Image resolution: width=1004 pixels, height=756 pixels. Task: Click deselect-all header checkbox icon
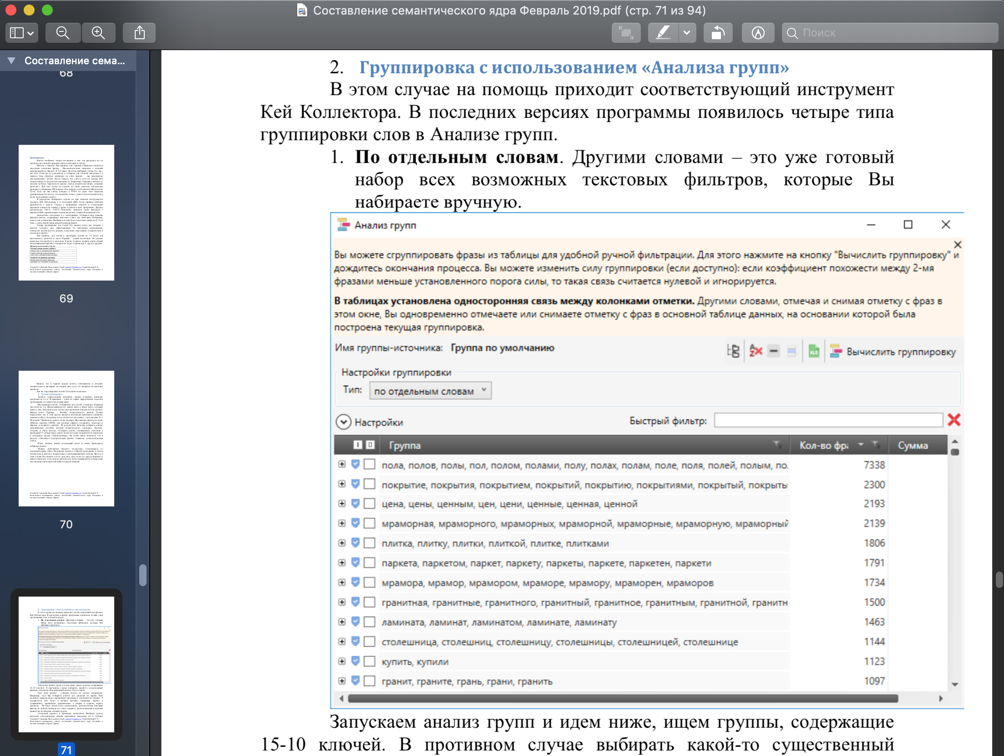370,445
